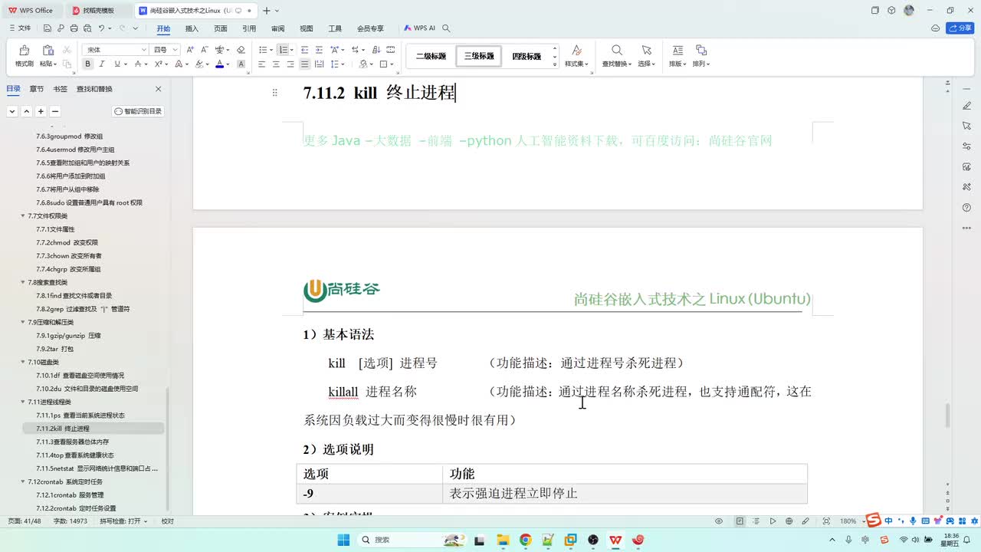Click the font color red A swatch

point(219,64)
